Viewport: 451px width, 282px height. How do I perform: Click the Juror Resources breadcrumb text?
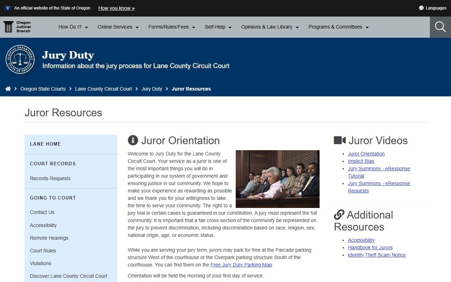click(x=191, y=89)
